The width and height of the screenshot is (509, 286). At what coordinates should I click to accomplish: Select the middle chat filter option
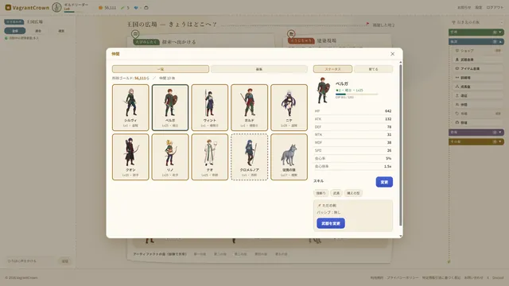(x=38, y=31)
